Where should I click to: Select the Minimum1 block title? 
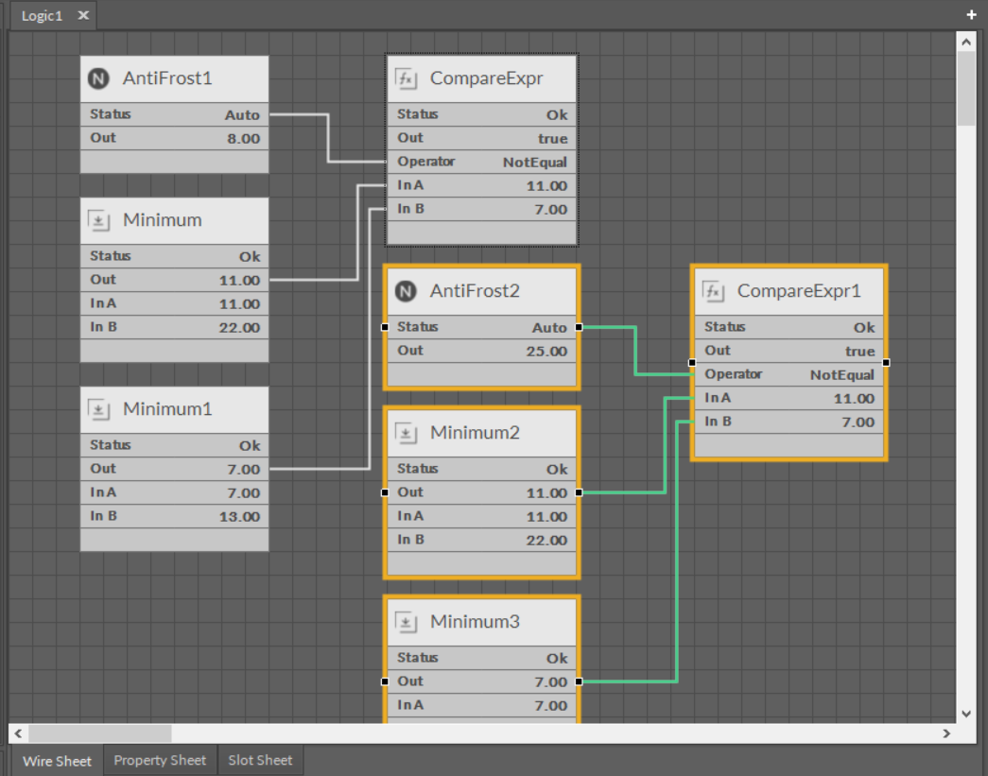(167, 408)
